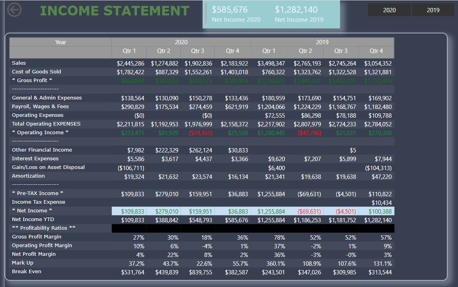Click the Profitability Ratios section label

pyautogui.click(x=43, y=228)
